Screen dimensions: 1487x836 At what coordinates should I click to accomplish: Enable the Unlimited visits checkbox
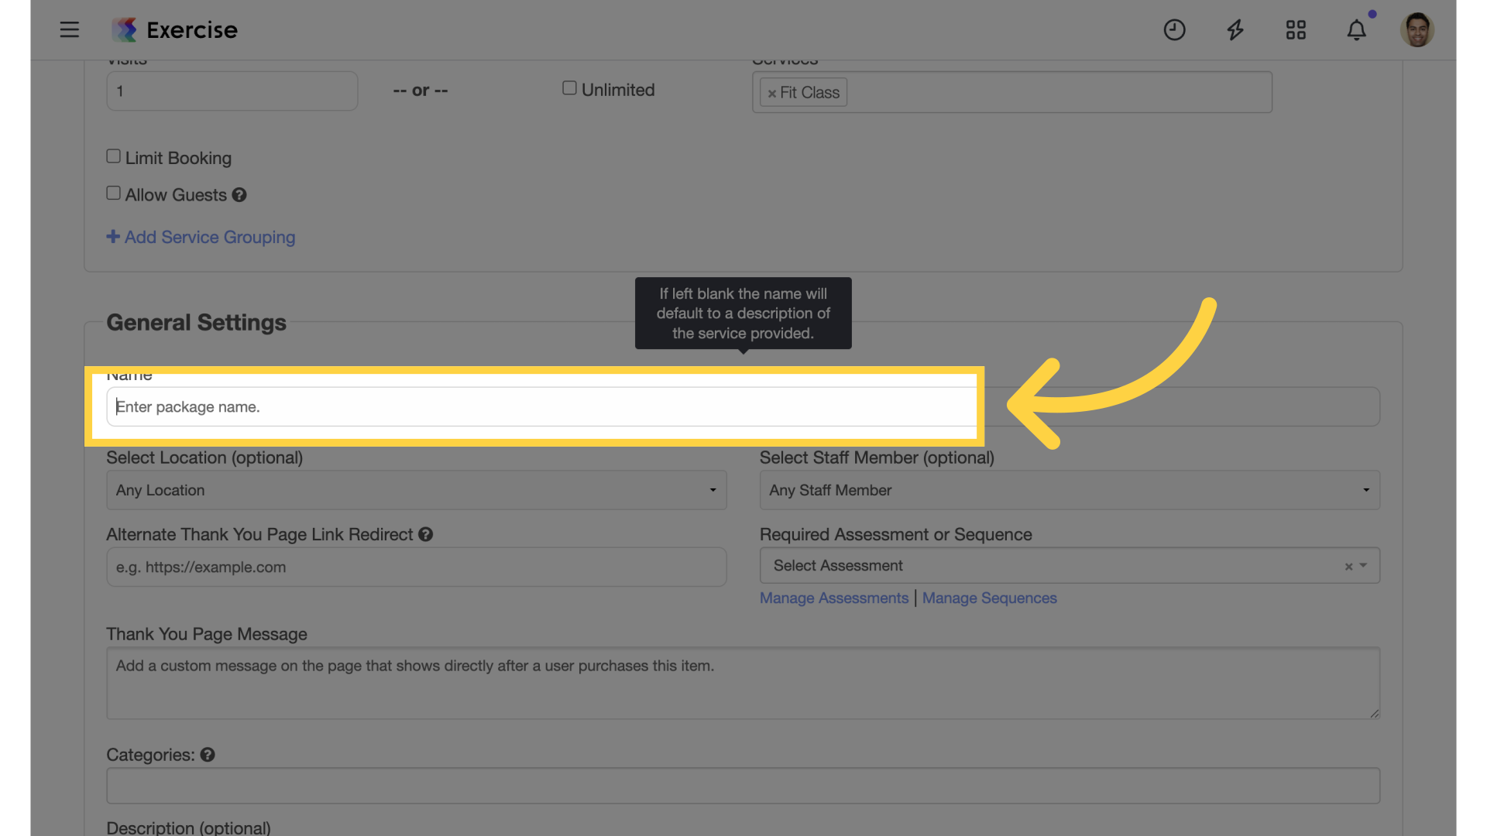[569, 88]
